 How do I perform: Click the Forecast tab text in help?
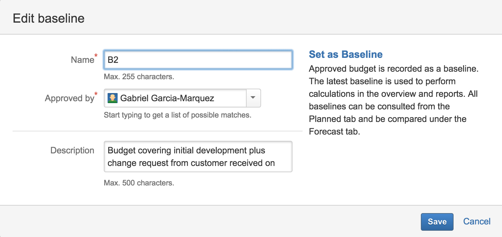tap(333, 131)
